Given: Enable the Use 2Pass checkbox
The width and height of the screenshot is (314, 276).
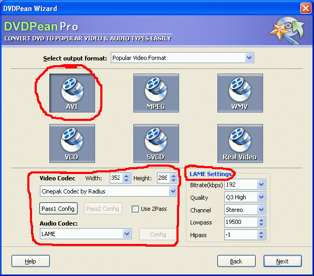Looking at the screenshot, I should pos(135,209).
